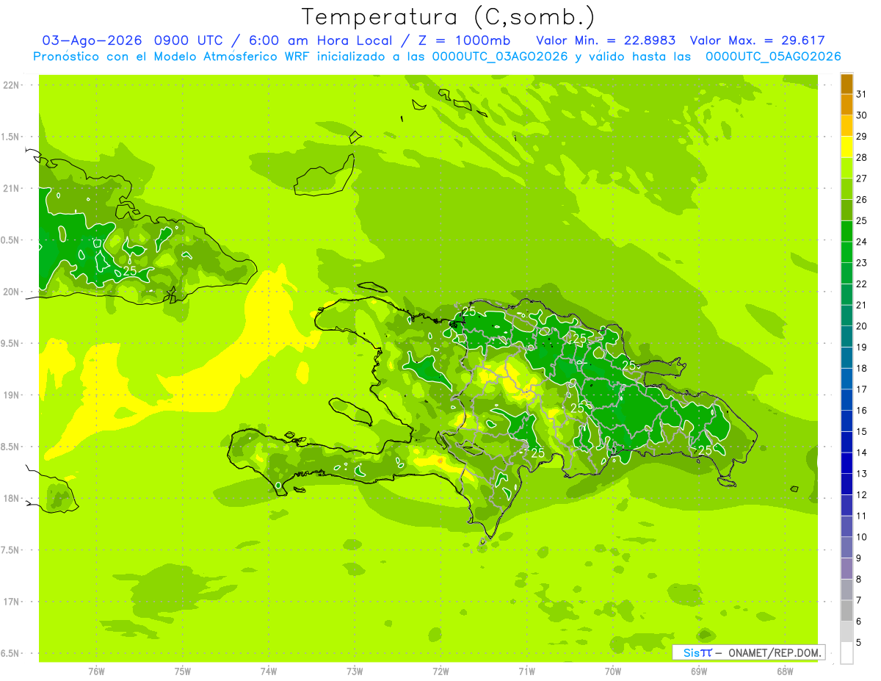Image resolution: width=881 pixels, height=681 pixels.
Task: Click the '19N' latitude axis label
Action: [12, 394]
